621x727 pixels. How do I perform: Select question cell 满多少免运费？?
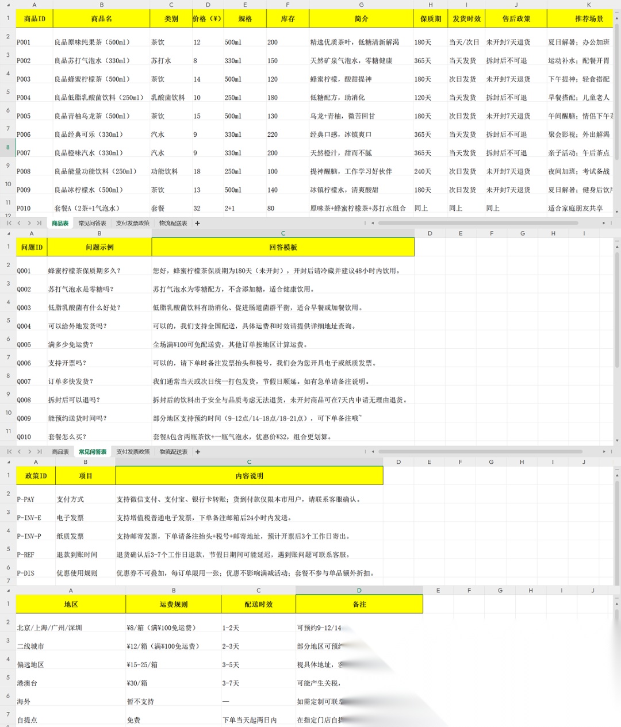(x=99, y=340)
